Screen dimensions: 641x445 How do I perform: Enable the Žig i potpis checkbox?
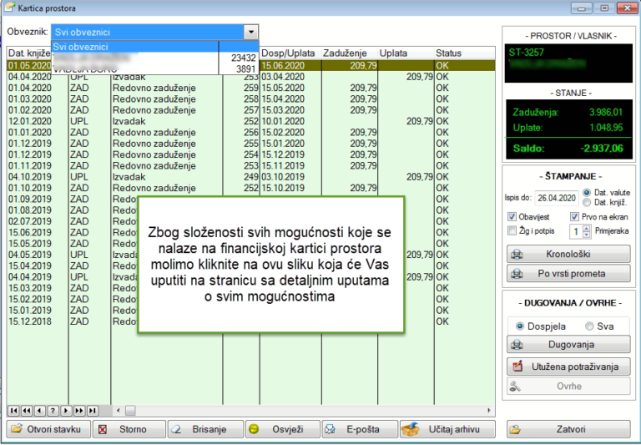512,230
